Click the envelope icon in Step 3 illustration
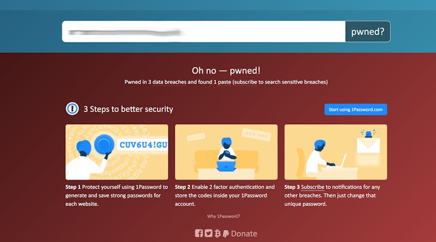 coord(368,145)
